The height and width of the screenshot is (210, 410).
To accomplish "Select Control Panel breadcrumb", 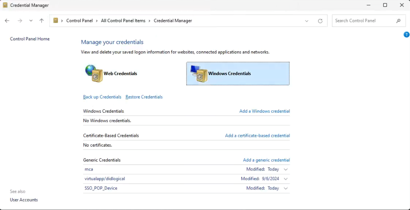I will (x=79, y=21).
